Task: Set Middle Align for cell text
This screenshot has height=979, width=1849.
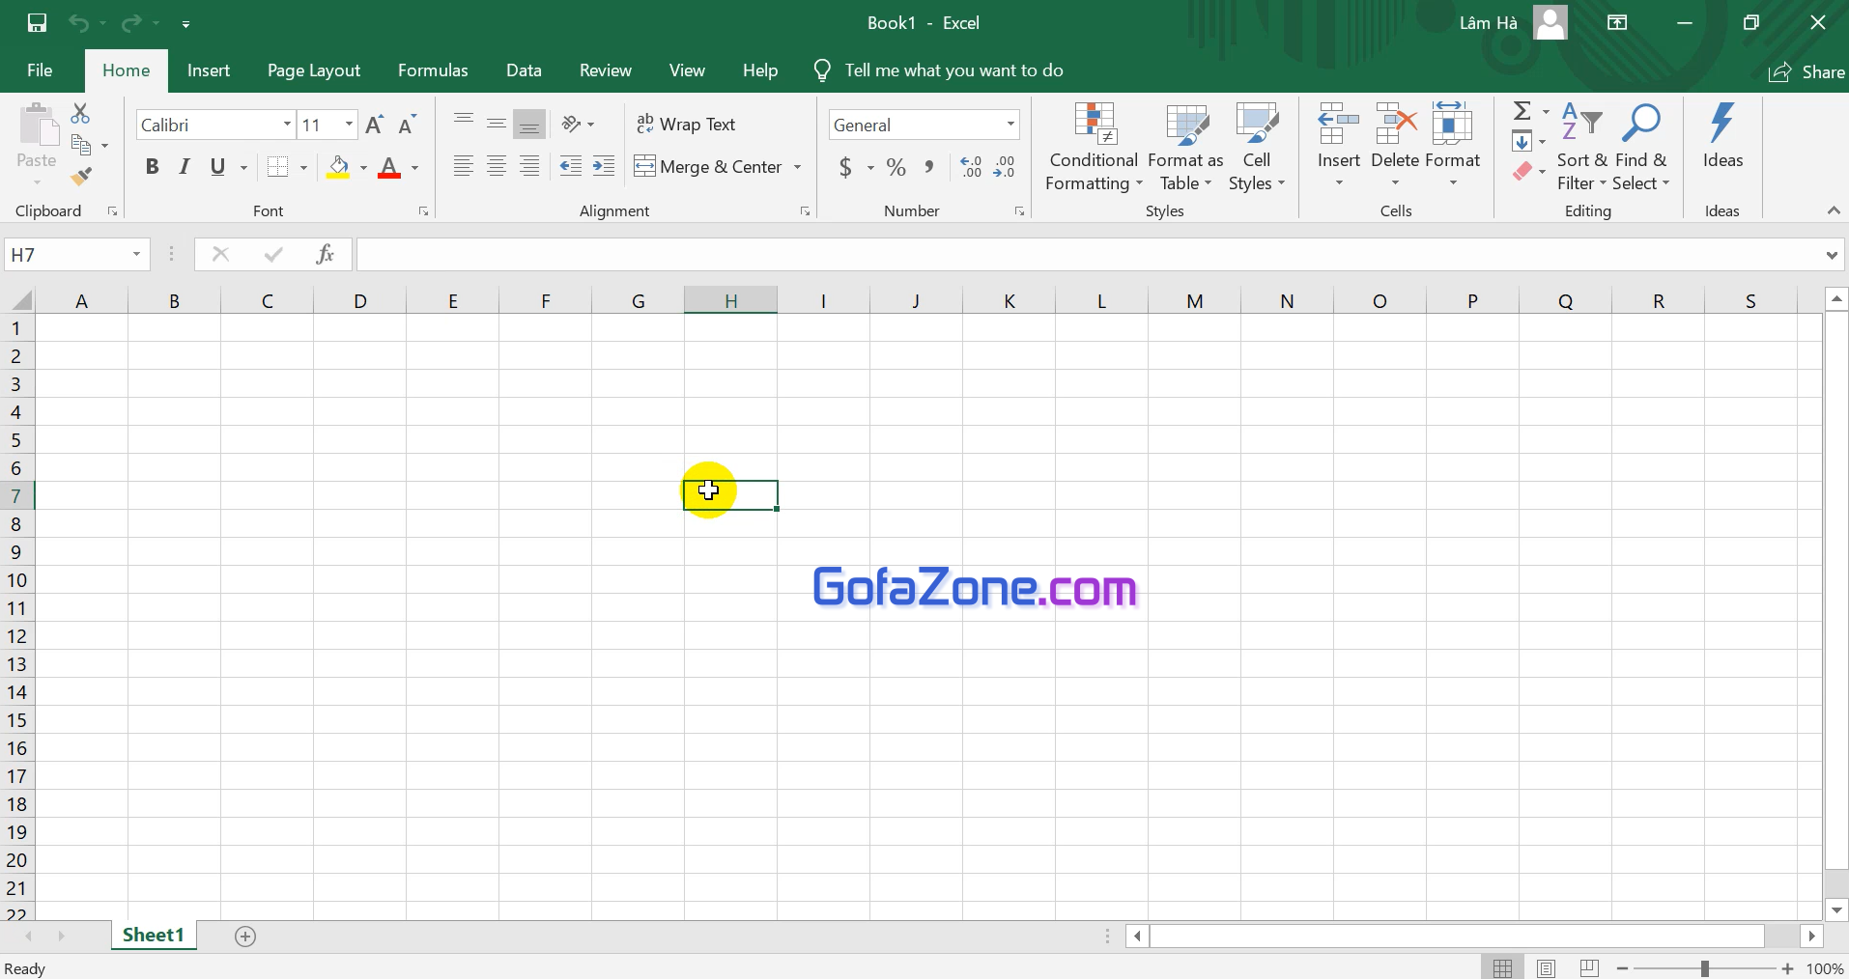Action: tap(497, 123)
